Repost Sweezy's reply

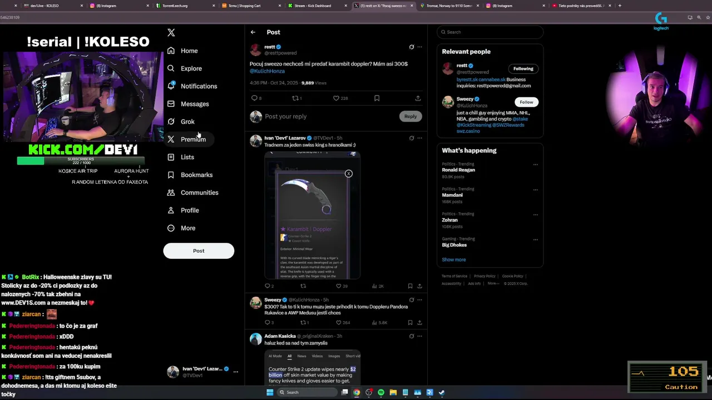[303, 323]
